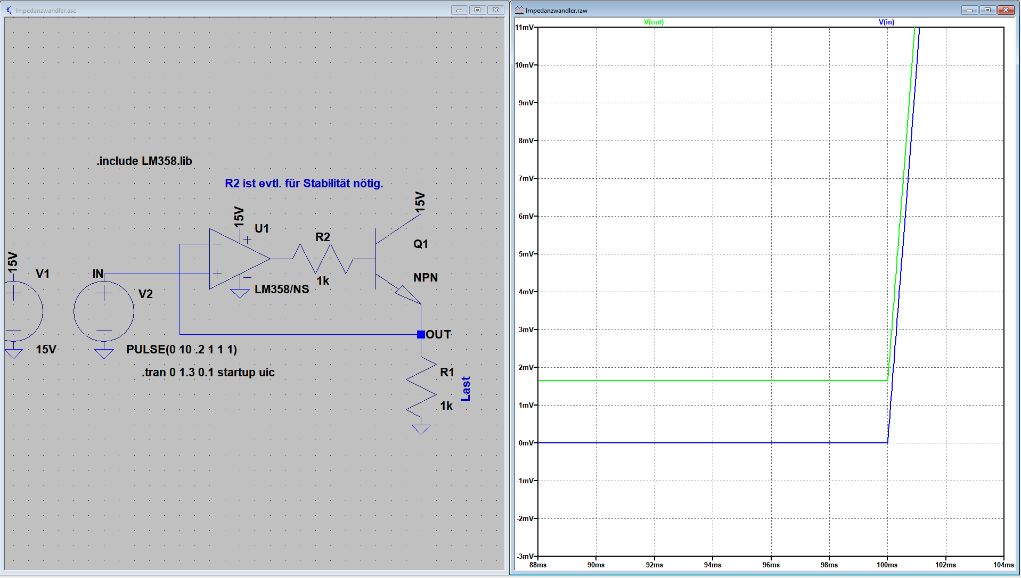Click the R1 reference label
The height and width of the screenshot is (578, 1021).
(x=447, y=373)
